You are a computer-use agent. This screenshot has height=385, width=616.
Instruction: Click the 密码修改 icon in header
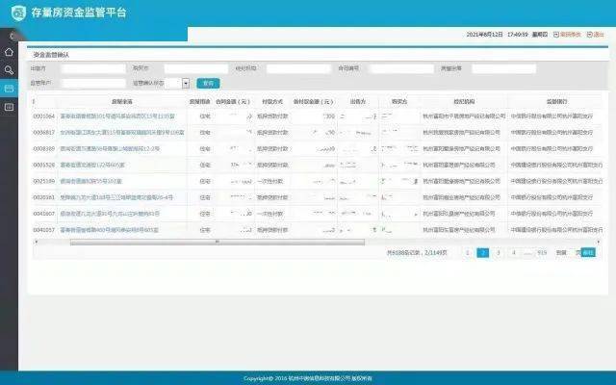[556, 34]
